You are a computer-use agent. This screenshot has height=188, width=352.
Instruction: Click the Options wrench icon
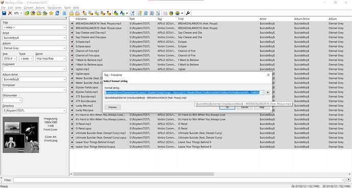click(x=188, y=13)
